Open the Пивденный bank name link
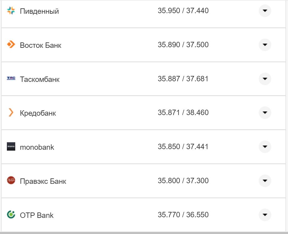The image size is (288, 234). [x=39, y=11]
